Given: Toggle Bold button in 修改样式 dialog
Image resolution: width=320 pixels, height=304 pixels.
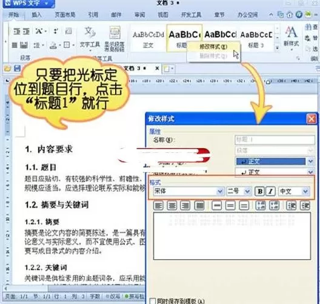Looking at the screenshot, I should pyautogui.click(x=260, y=191).
